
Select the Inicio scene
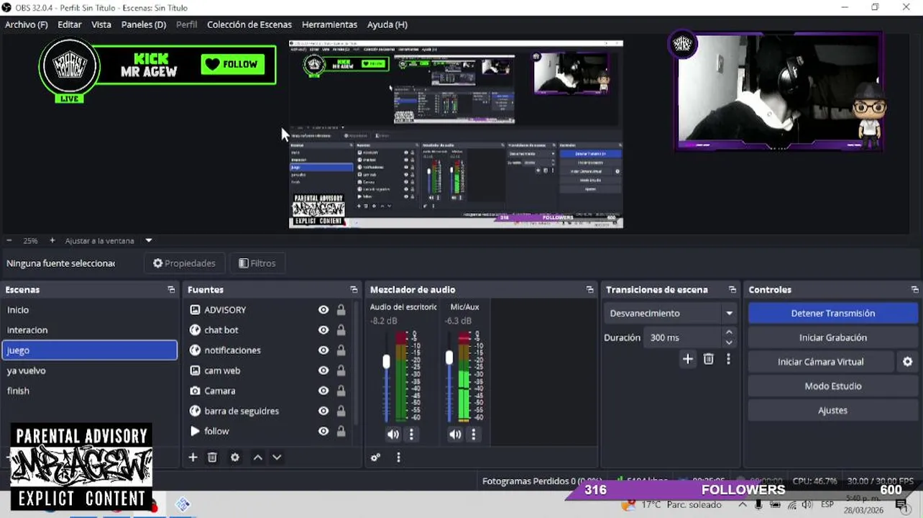click(x=90, y=310)
